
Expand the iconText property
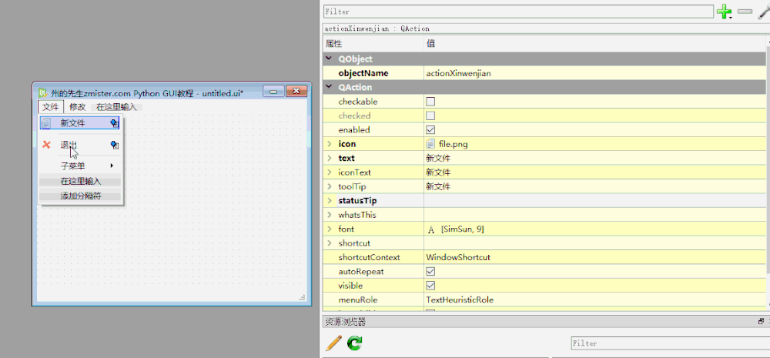click(x=329, y=172)
